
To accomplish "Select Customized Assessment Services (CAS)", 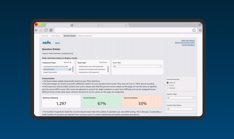I will tap(56, 67).
